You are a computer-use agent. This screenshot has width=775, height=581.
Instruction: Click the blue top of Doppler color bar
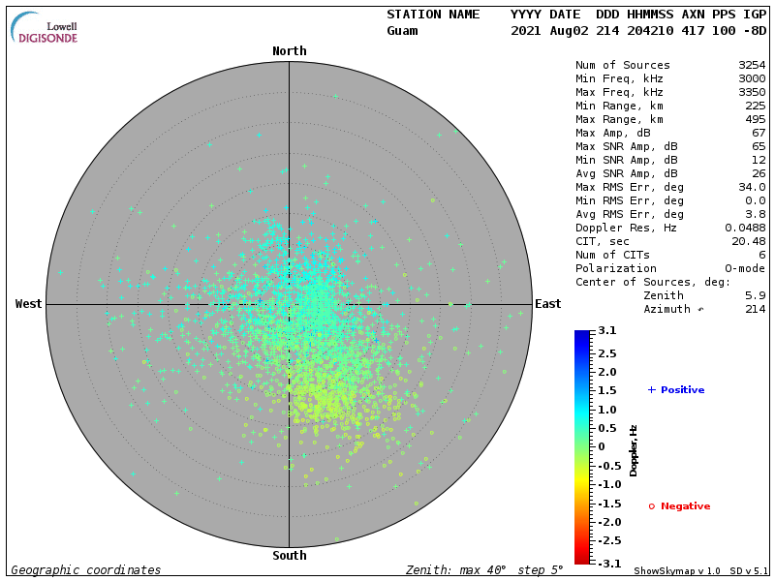click(581, 336)
